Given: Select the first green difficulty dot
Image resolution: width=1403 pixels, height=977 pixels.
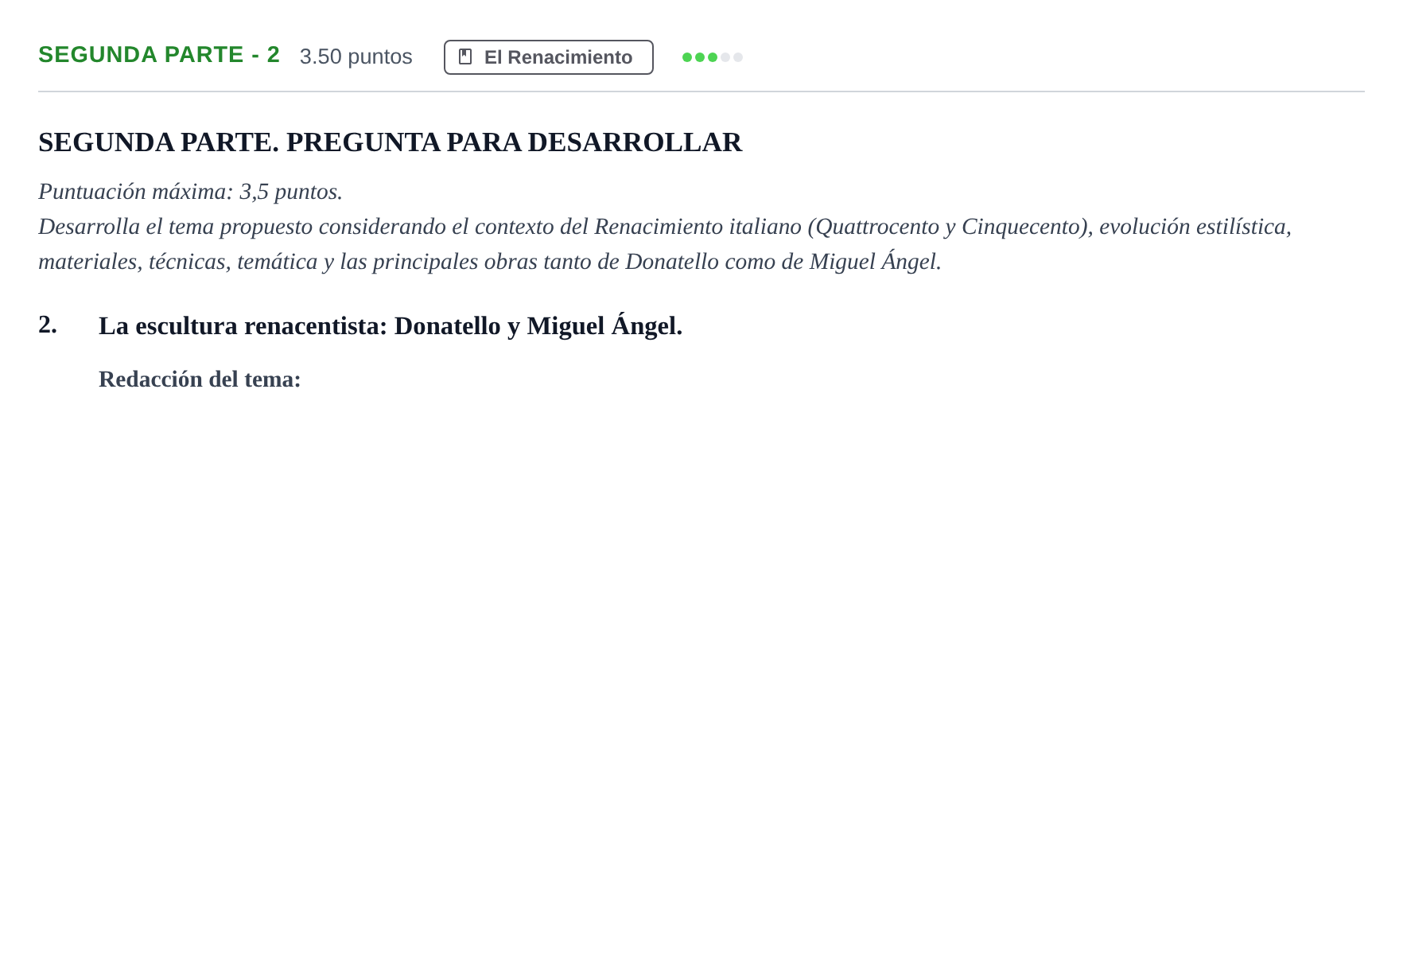Looking at the screenshot, I should point(687,57).
